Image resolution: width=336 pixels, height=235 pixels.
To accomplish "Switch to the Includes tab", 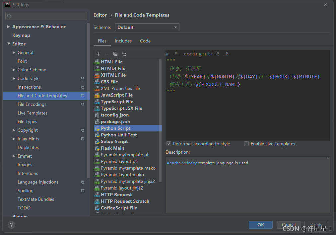I will (x=123, y=41).
